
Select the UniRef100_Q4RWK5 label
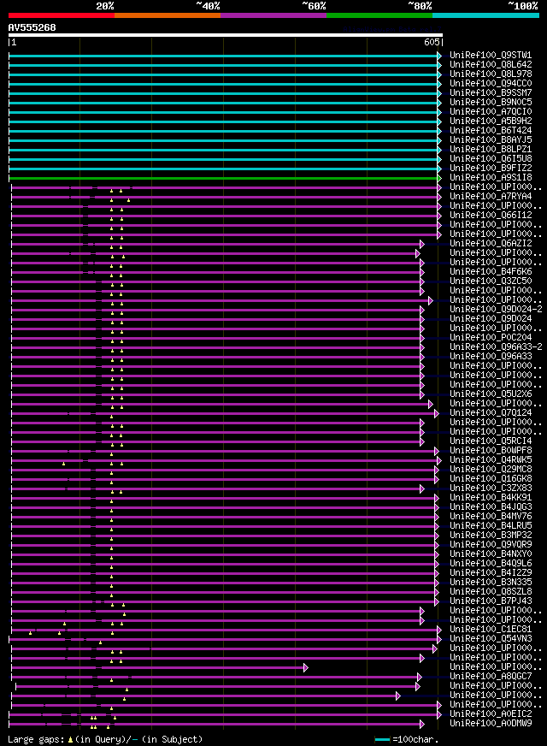click(x=491, y=460)
